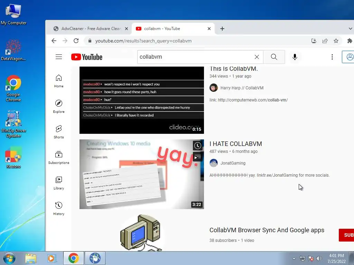354x265 pixels.
Task: Show hidden system tray icons arrow
Action: click(294, 258)
